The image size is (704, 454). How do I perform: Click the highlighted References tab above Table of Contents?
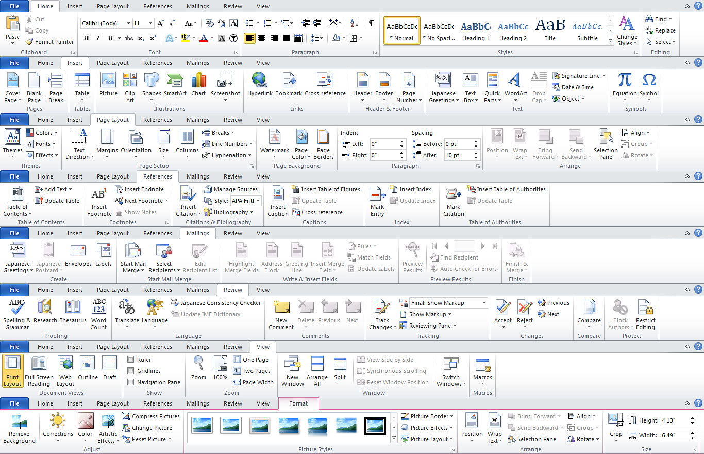coord(158,176)
